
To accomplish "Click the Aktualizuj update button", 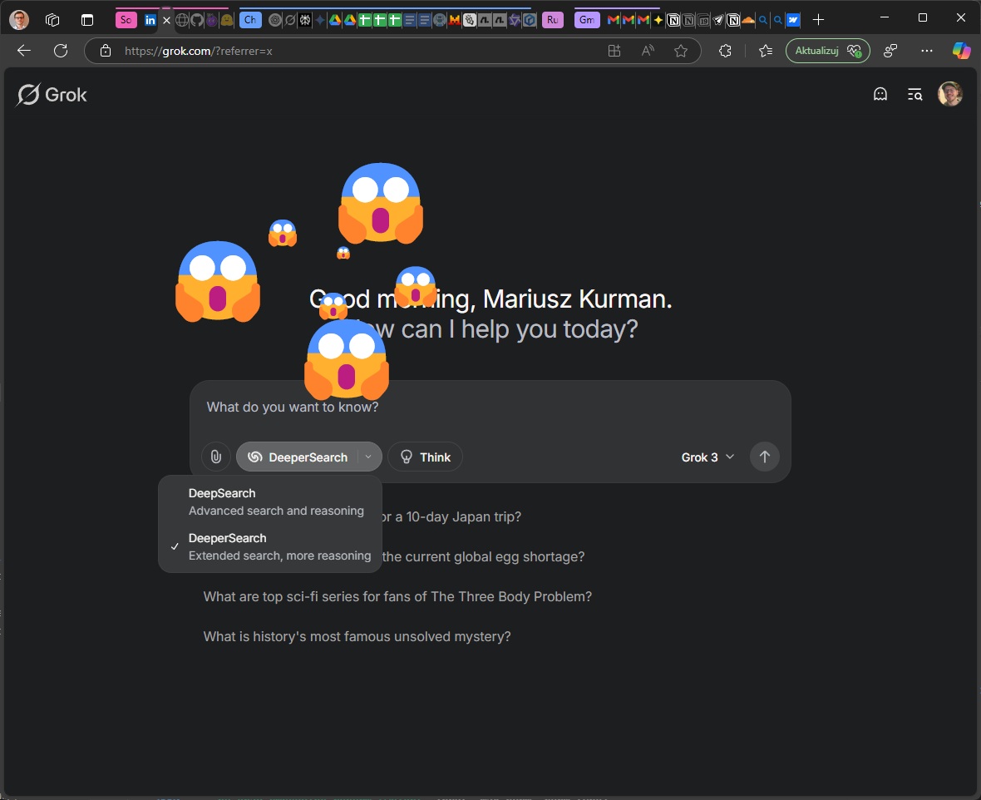I will [x=827, y=51].
